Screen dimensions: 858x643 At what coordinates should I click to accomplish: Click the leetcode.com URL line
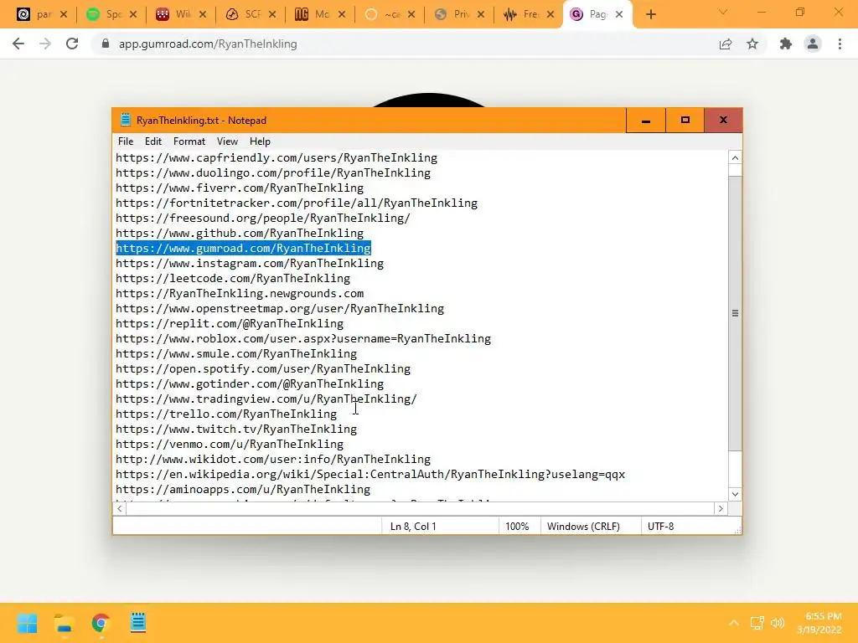pos(233,278)
